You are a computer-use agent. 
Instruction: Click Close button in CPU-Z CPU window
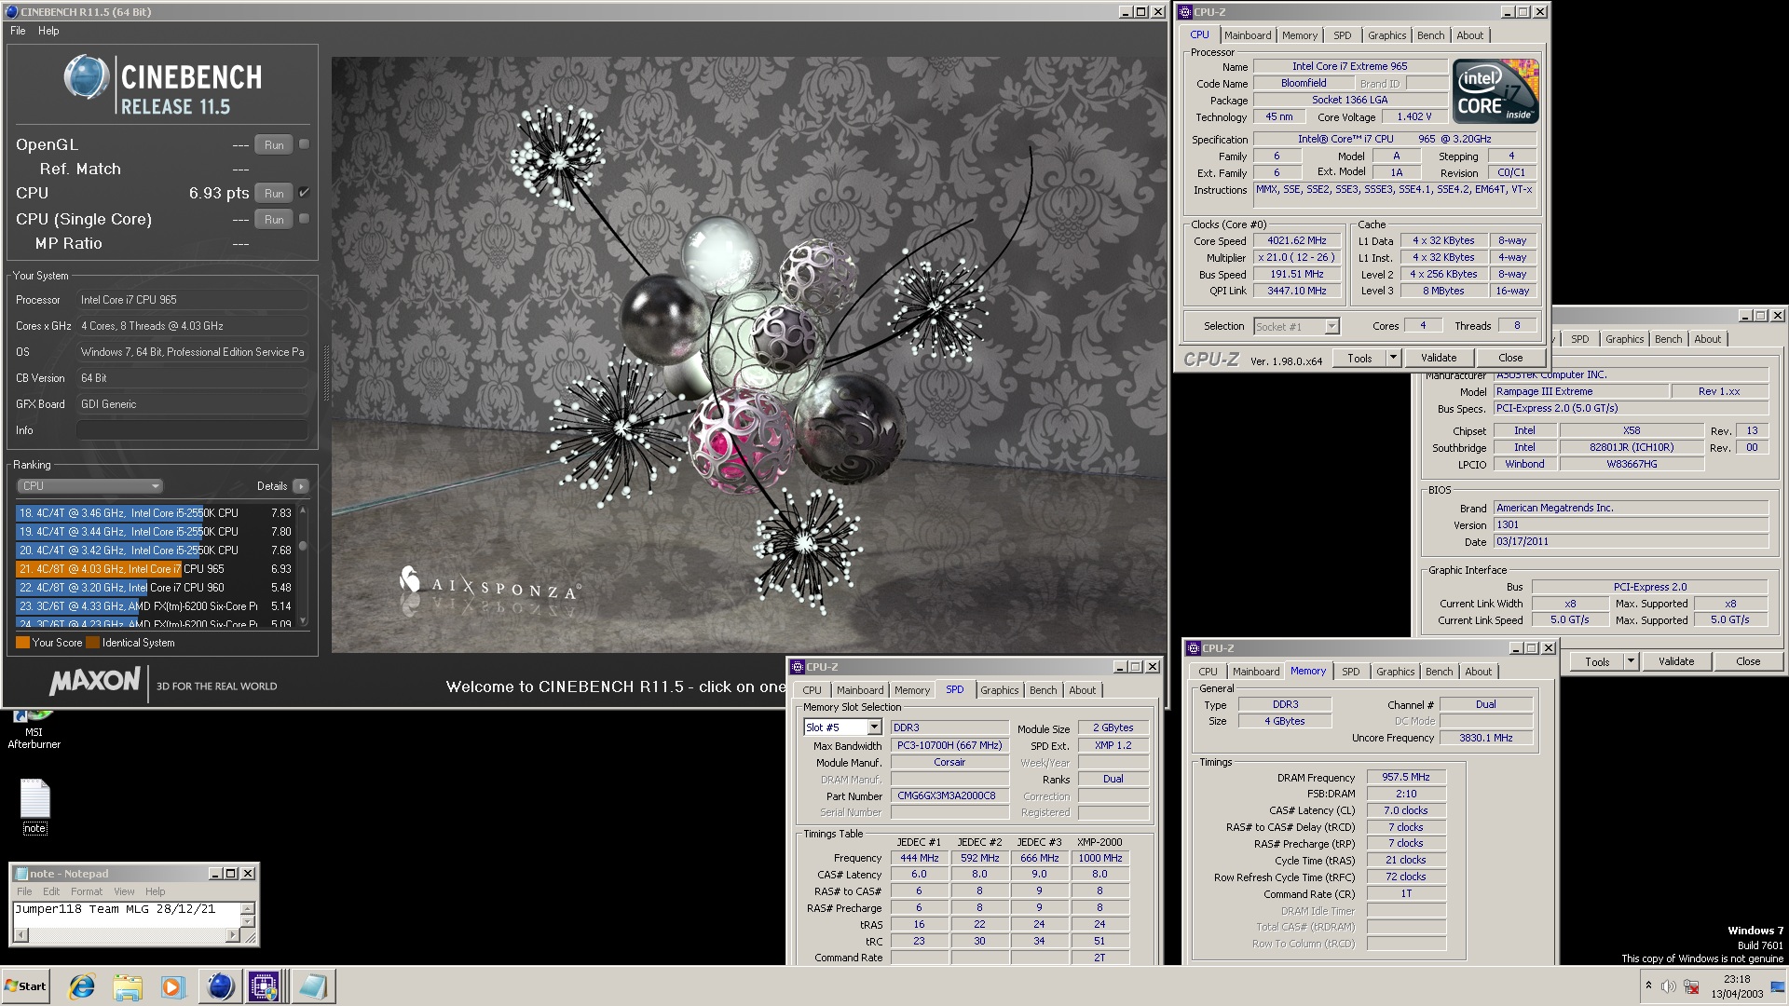click(1510, 358)
